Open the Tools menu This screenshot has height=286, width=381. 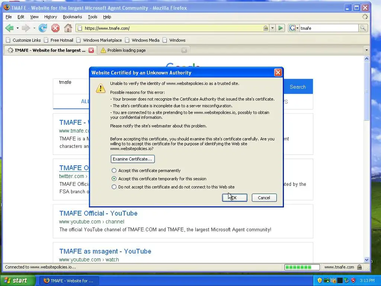93,17
